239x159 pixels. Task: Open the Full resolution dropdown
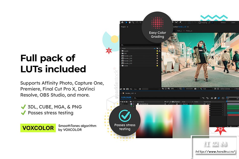pyautogui.click(x=208, y=89)
